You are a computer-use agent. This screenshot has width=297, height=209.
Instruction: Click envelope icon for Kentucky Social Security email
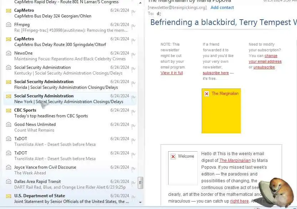click(x=9, y=67)
